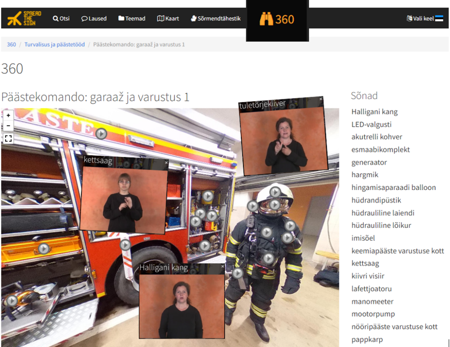The width and height of the screenshot is (450, 347).
Task: Click the 360 breadcrumb link
Action: (x=11, y=44)
